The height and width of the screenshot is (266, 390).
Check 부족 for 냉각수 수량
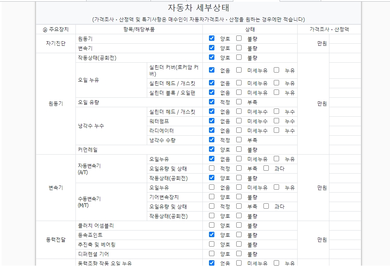point(239,140)
